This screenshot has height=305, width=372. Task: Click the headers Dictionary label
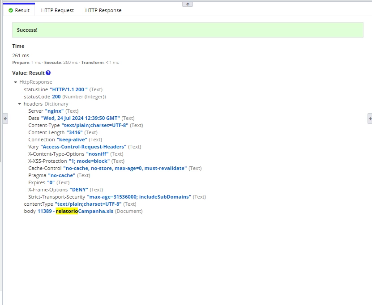pyautogui.click(x=46, y=104)
